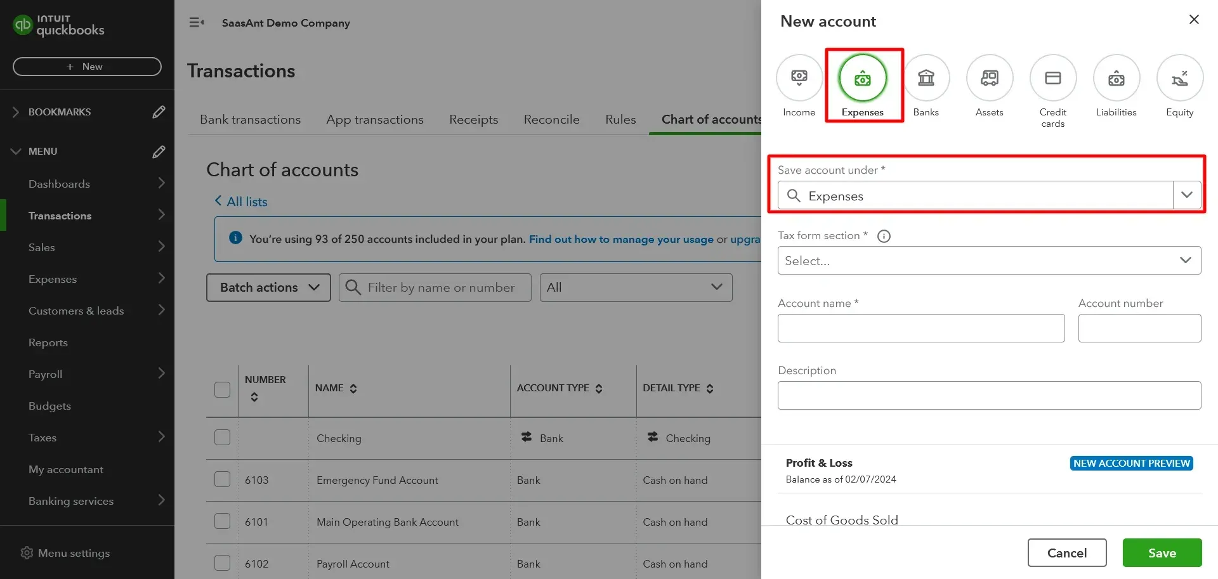
Task: Expand the Payroll submenu arrow
Action: click(161, 373)
